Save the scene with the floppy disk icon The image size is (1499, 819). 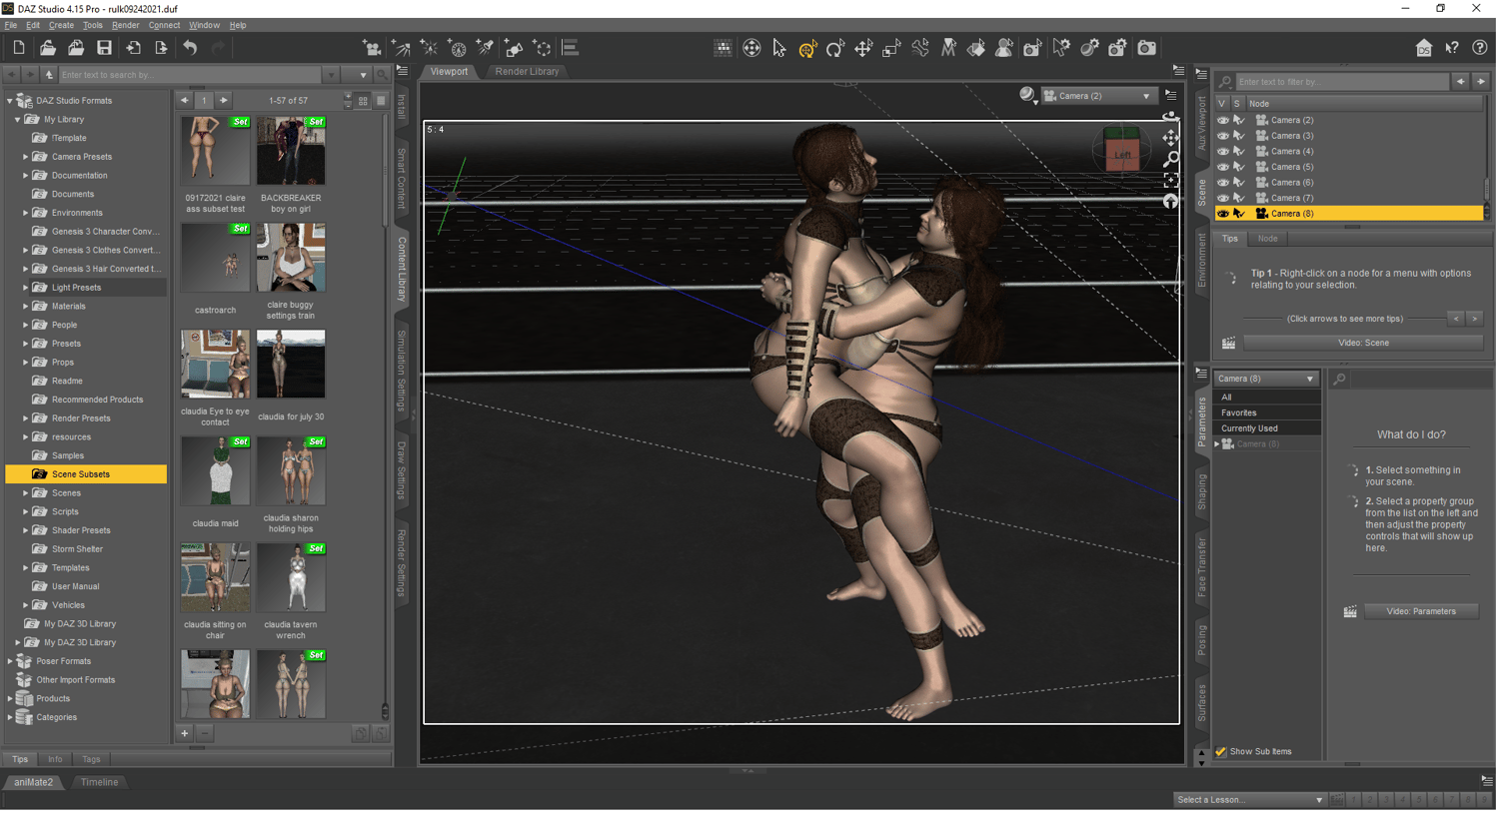tap(104, 48)
